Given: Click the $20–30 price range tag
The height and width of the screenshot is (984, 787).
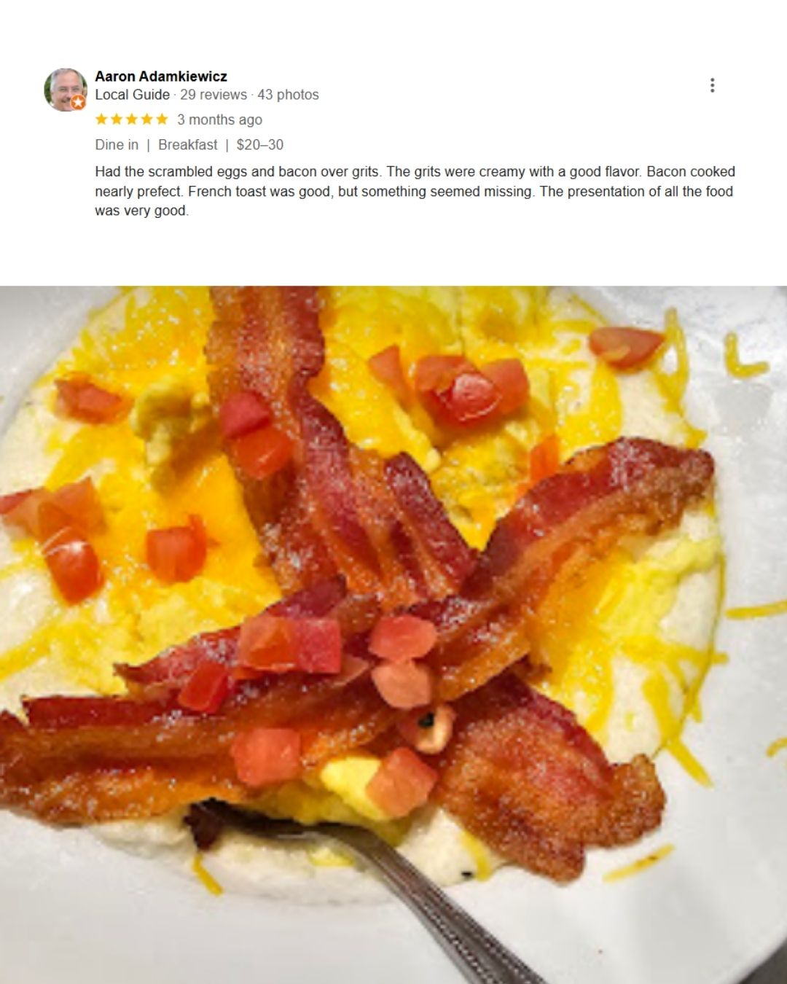Looking at the screenshot, I should [x=260, y=144].
